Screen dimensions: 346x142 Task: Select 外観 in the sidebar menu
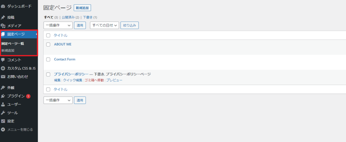tap(11, 88)
